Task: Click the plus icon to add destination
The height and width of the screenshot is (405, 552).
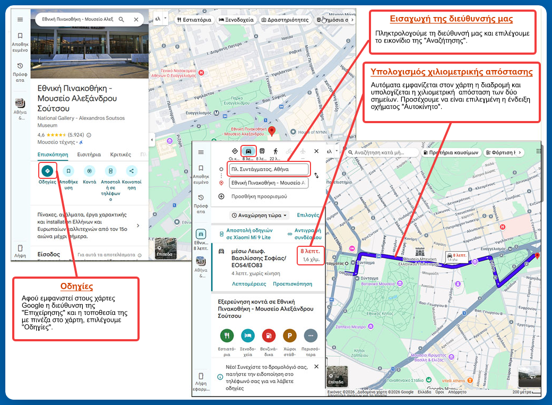Action: [221, 196]
